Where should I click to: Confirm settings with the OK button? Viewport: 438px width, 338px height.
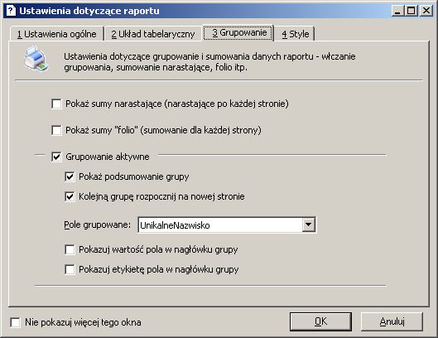320,321
